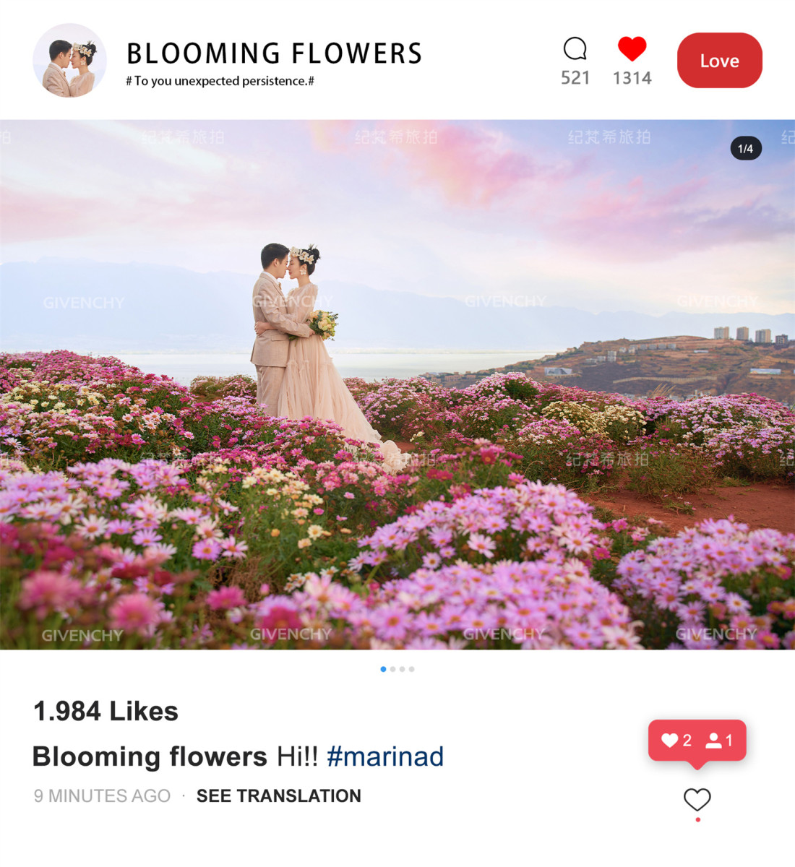Click the 1/4 image counter badge
The image size is (795, 867).
(x=746, y=148)
